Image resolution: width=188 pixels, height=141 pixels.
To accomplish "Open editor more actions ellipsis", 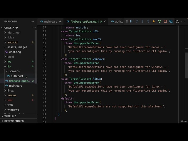I will (183, 21).
